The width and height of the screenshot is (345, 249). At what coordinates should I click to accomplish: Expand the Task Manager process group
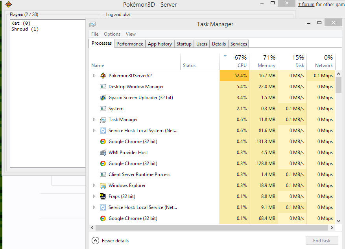tap(94, 119)
